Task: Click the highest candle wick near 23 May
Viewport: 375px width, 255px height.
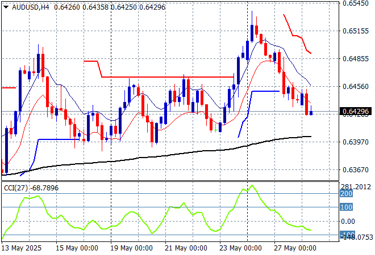Action: (252, 12)
